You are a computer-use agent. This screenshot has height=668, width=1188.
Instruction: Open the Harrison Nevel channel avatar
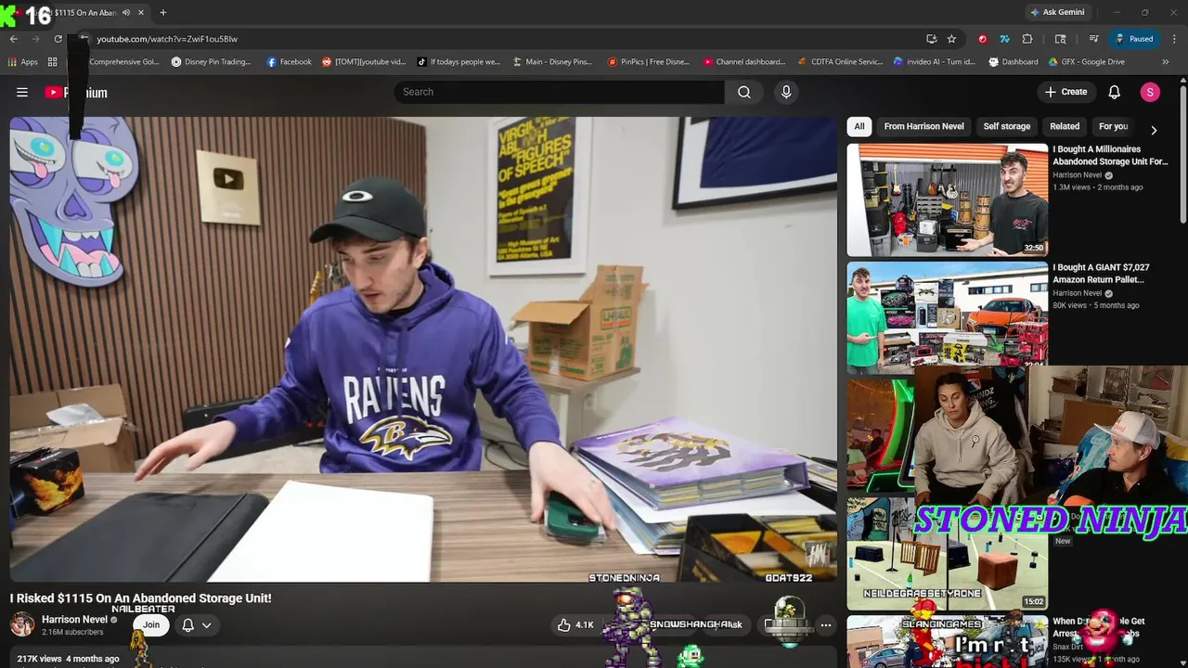(x=22, y=624)
